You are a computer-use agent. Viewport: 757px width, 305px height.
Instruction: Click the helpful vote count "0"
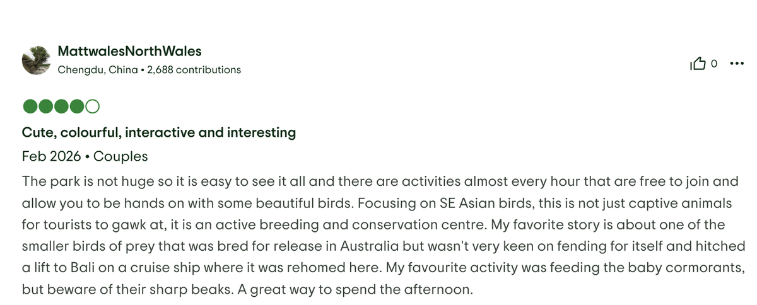click(714, 64)
